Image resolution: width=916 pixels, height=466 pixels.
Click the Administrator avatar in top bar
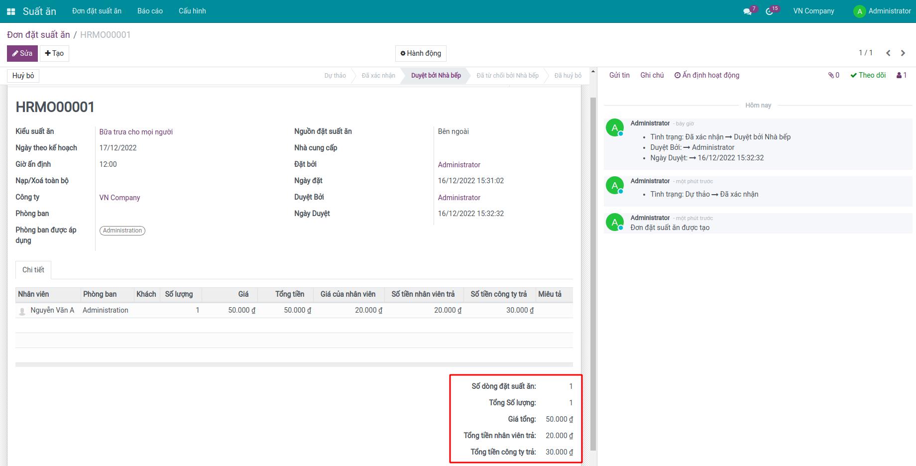pyautogui.click(x=859, y=11)
